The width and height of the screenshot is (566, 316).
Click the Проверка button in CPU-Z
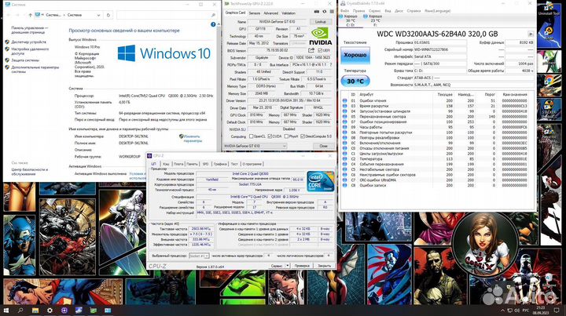[x=302, y=266]
